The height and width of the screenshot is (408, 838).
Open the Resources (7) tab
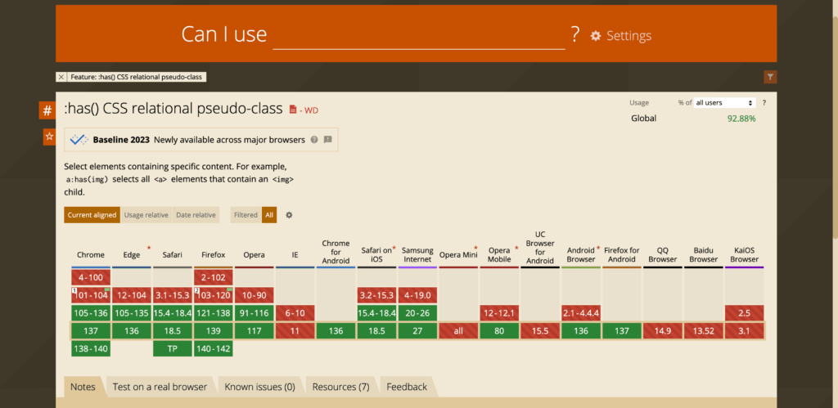(341, 387)
